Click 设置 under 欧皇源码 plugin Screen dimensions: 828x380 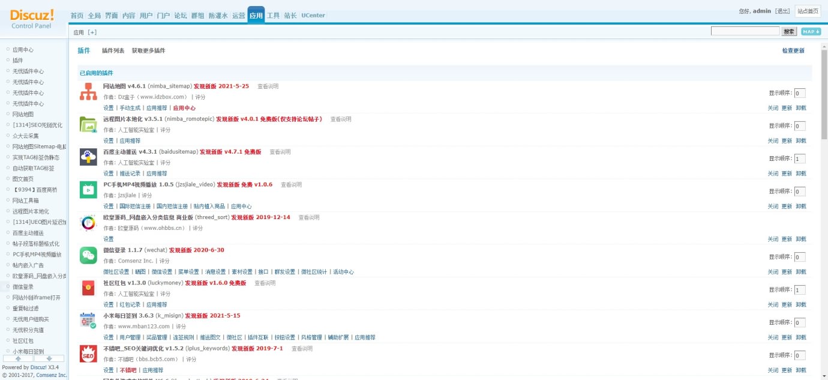(x=109, y=239)
